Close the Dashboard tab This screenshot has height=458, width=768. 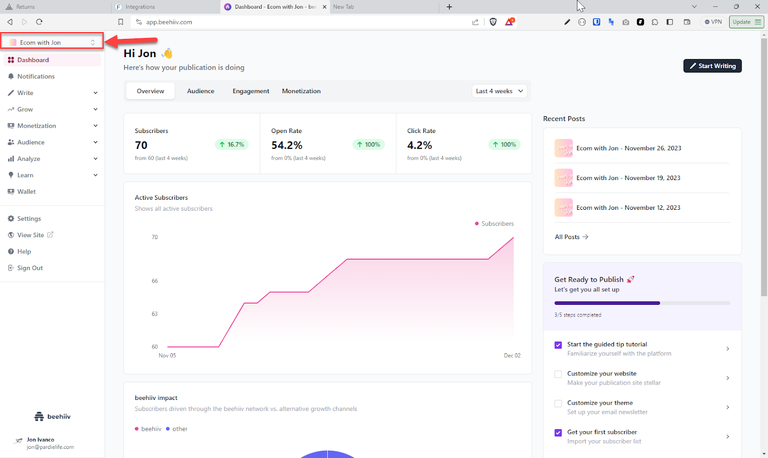click(x=324, y=7)
